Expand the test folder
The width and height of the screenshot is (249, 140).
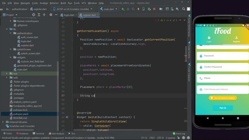coord(7,73)
